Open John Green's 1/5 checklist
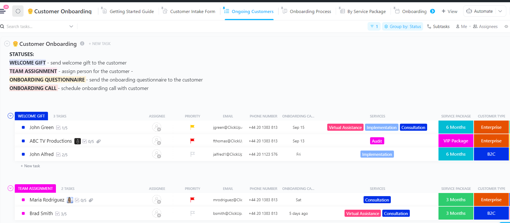 (62, 128)
